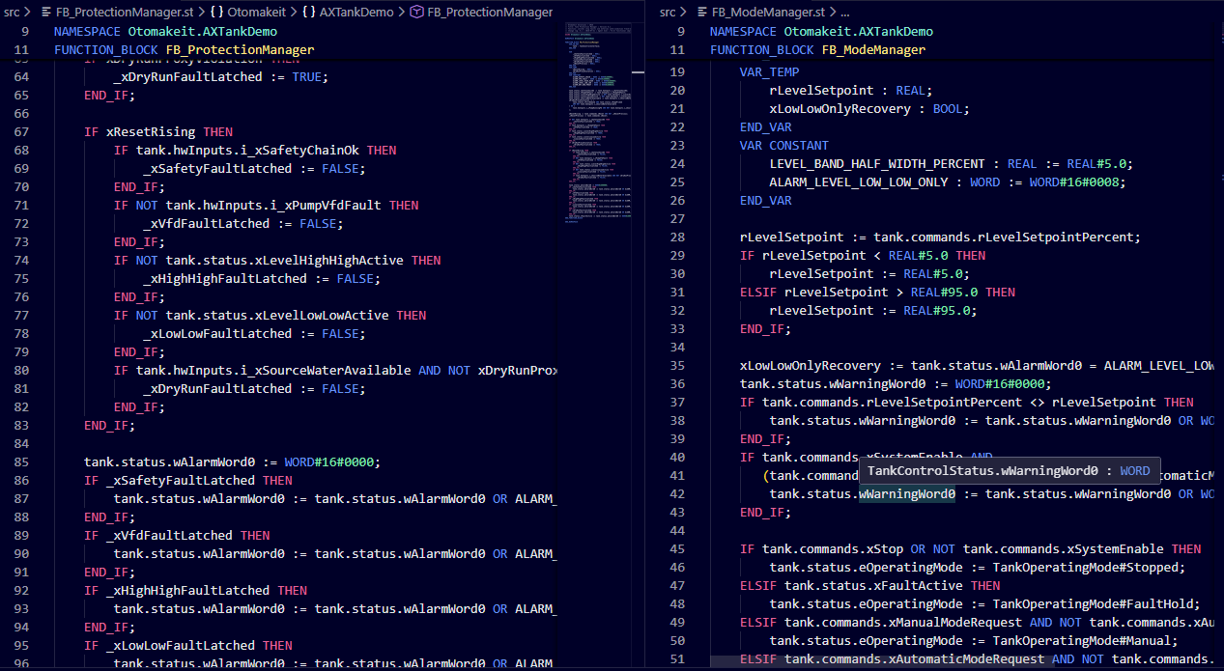Click the hover tooltip TankControlStatus.wWarningWord0 : WORD
This screenshot has height=671, width=1224.
(x=1009, y=471)
